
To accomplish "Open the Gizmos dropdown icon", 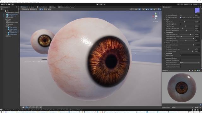I will 159,9.
